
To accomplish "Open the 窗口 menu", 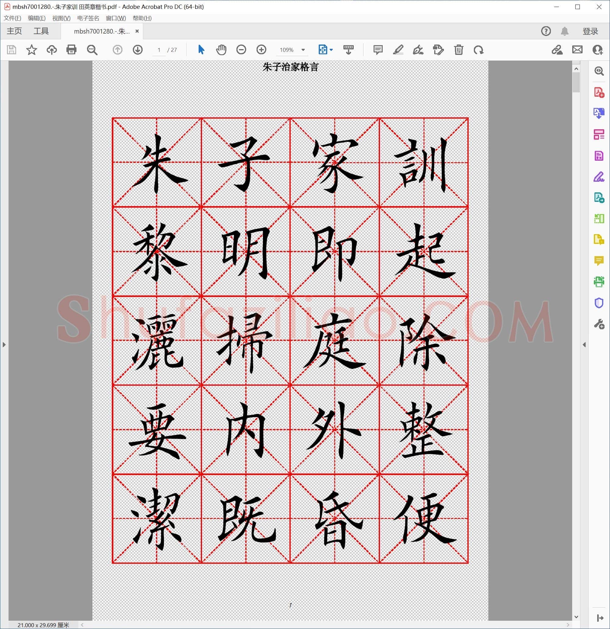I will (116, 18).
